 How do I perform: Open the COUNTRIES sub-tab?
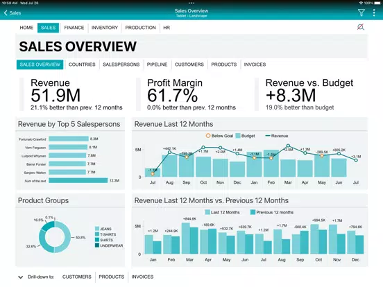tap(82, 64)
